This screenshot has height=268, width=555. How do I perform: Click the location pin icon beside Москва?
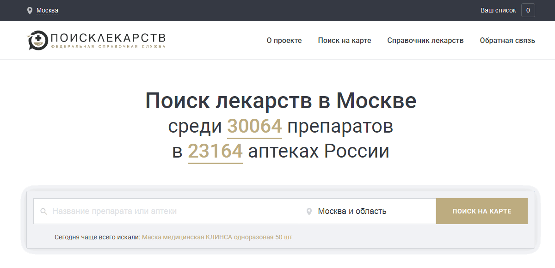click(30, 11)
